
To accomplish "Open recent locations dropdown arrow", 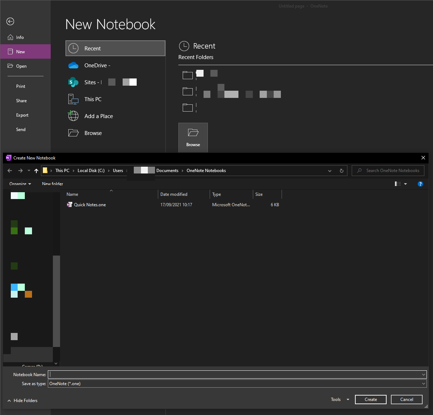I will pos(29,171).
